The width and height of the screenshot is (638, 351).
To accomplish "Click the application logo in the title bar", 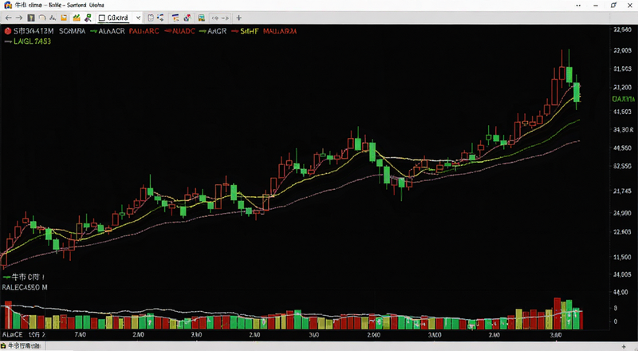I will (x=8, y=5).
